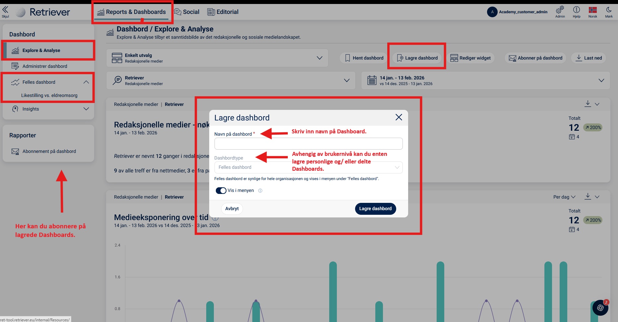Expand the chevron next to Per dag download
This screenshot has height=322, width=618.
(597, 197)
